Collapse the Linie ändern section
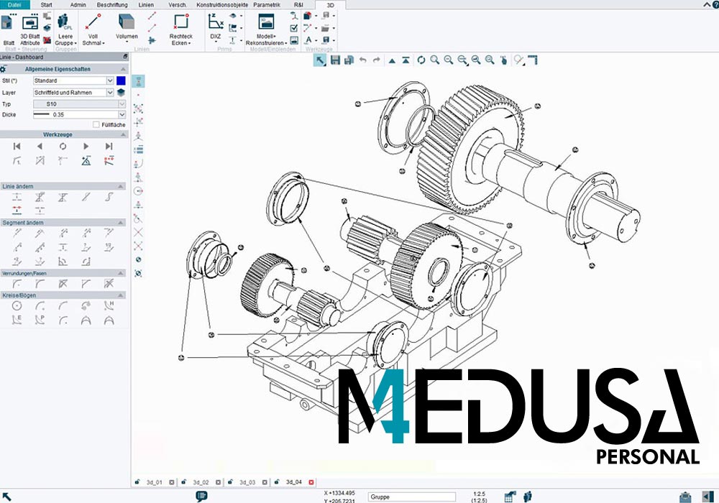The width and height of the screenshot is (719, 503). tap(121, 186)
